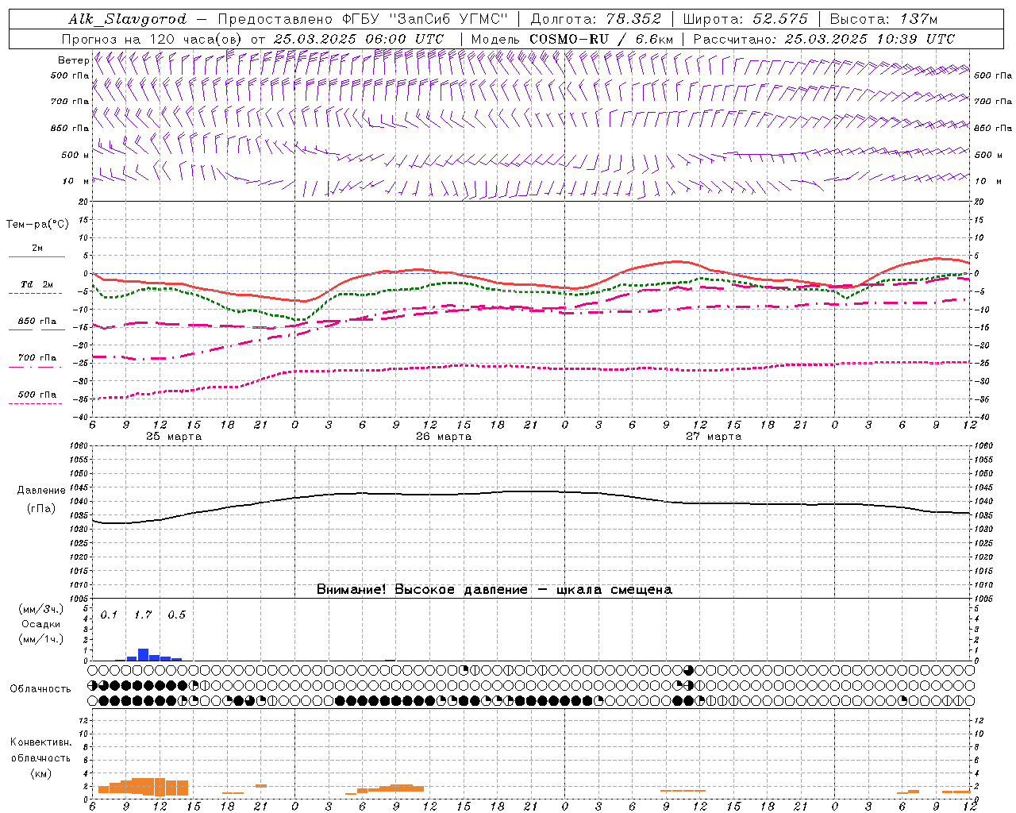Click the '10 м' wind level label on the left
The width and height of the screenshot is (1016, 813).
tap(75, 181)
